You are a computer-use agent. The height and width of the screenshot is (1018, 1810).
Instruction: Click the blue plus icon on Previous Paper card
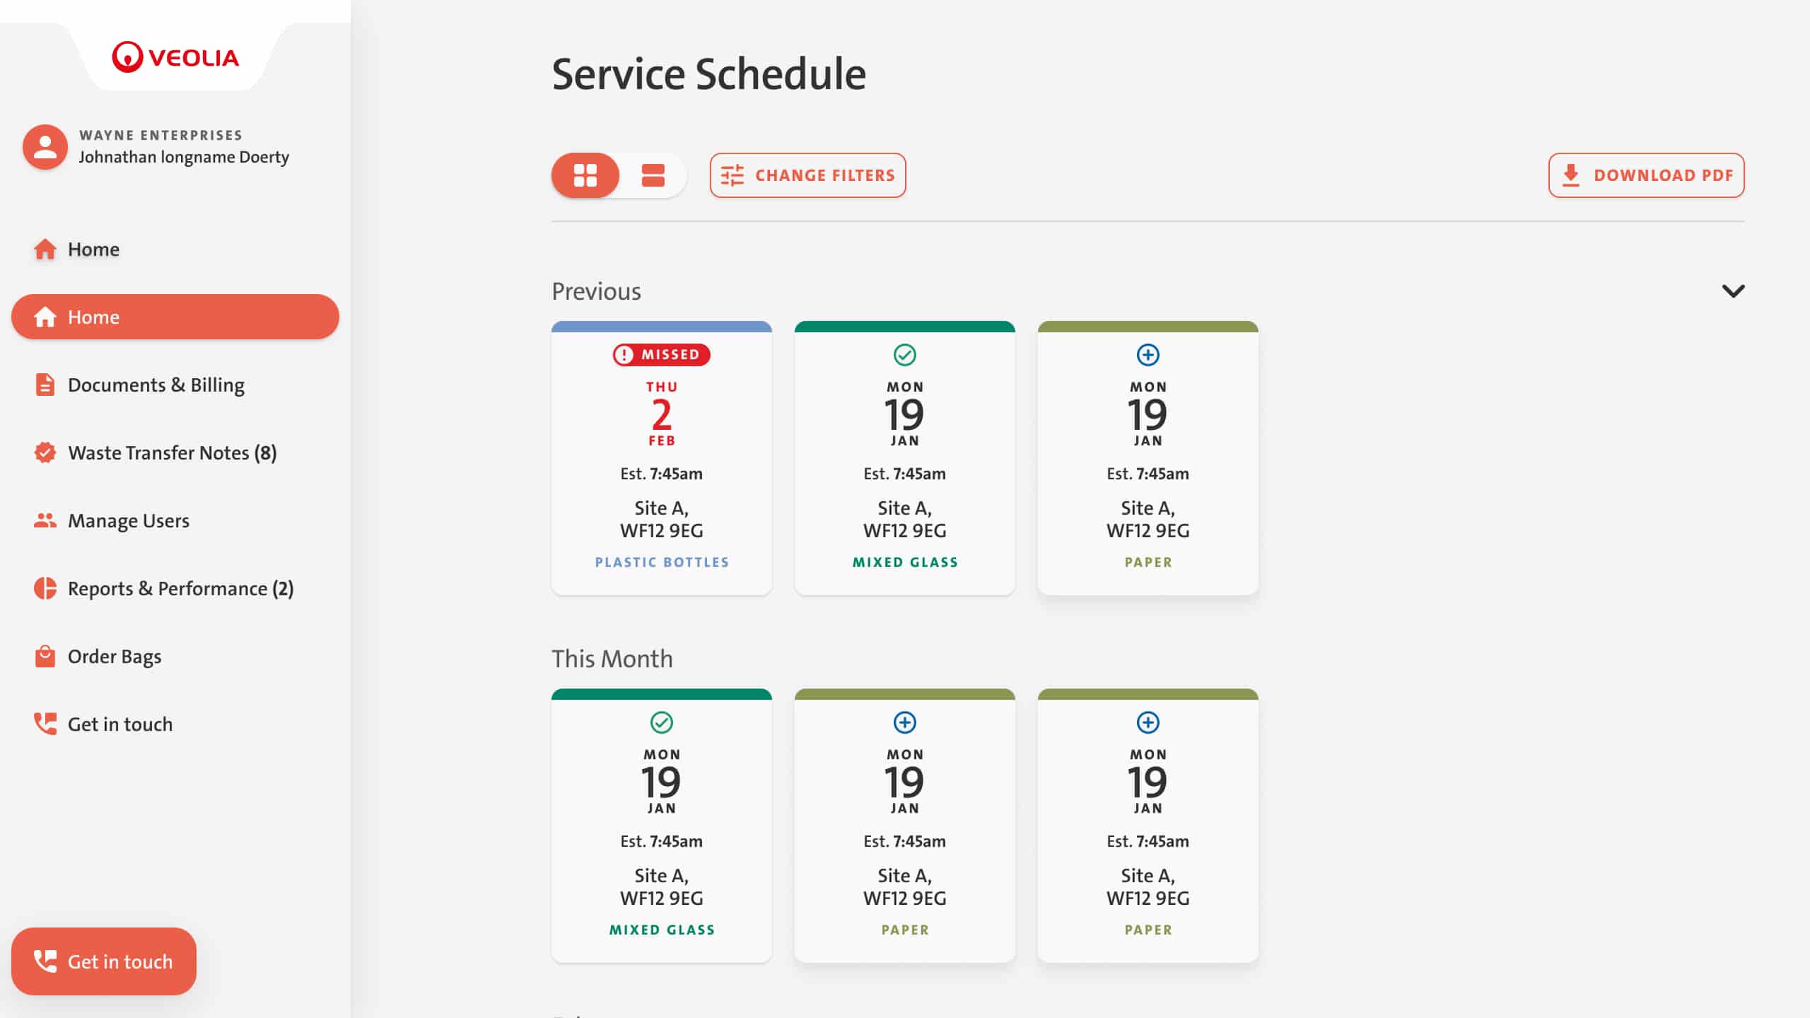point(1148,355)
